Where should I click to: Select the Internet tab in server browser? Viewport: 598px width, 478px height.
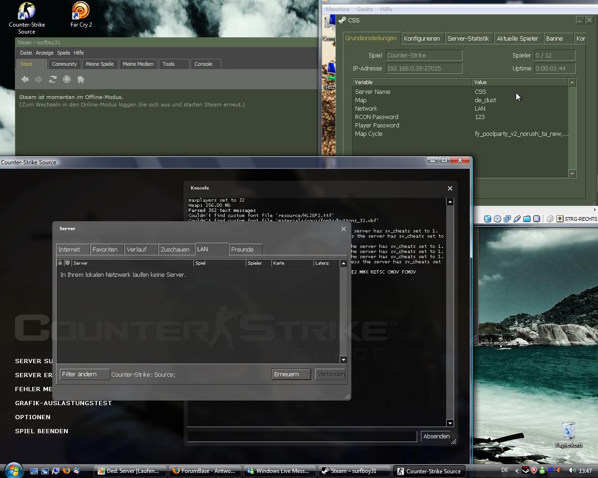(72, 249)
